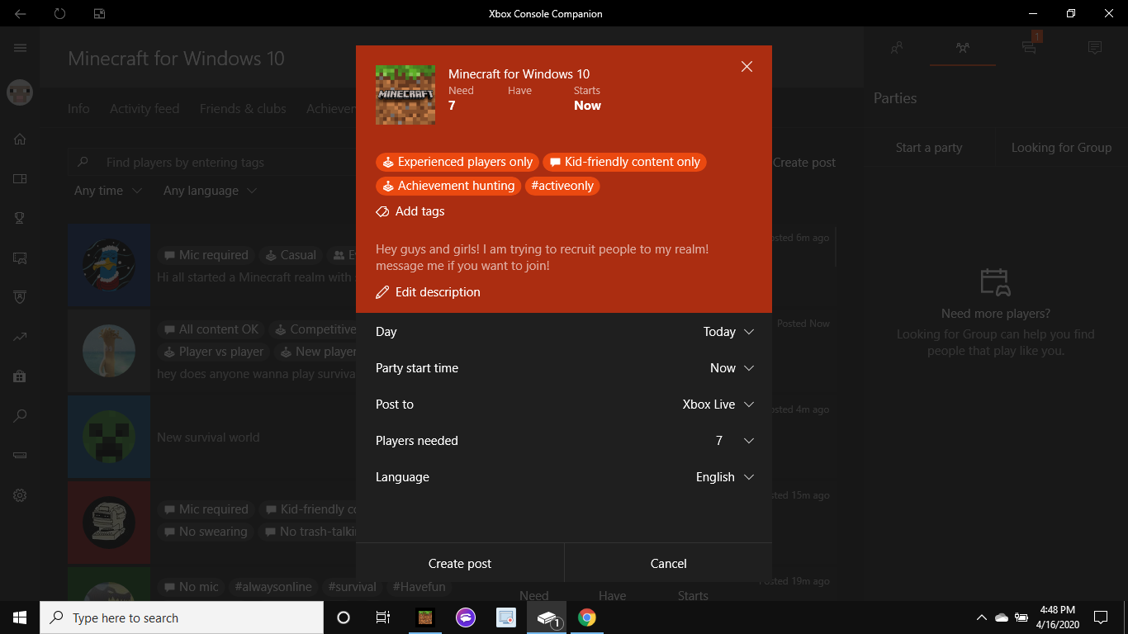
Task: Switch to Friends icon tab in right panel
Action: [897, 48]
